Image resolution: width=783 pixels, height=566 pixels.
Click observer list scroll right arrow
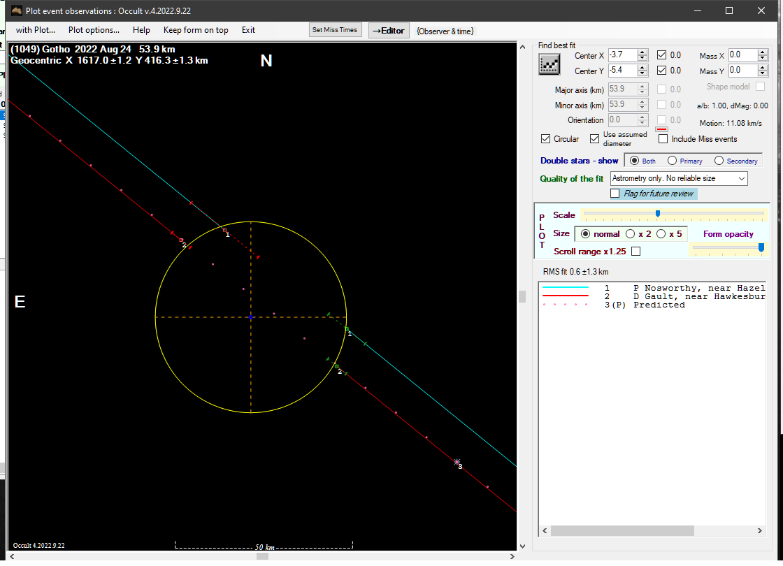[759, 530]
